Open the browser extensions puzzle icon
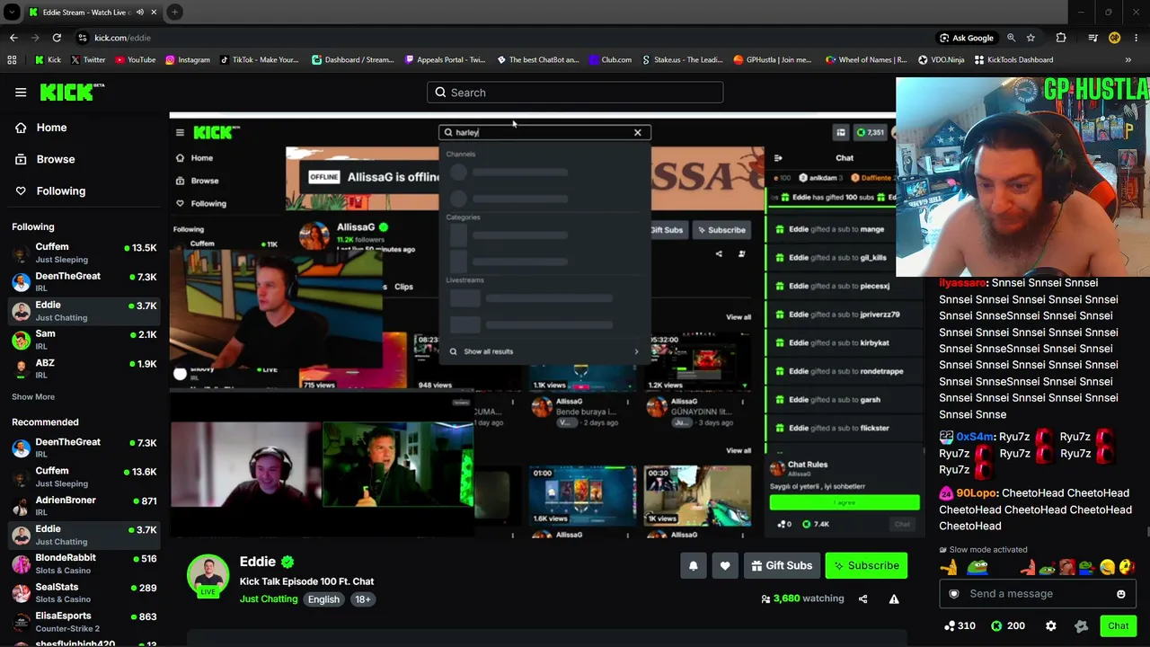 click(1061, 38)
